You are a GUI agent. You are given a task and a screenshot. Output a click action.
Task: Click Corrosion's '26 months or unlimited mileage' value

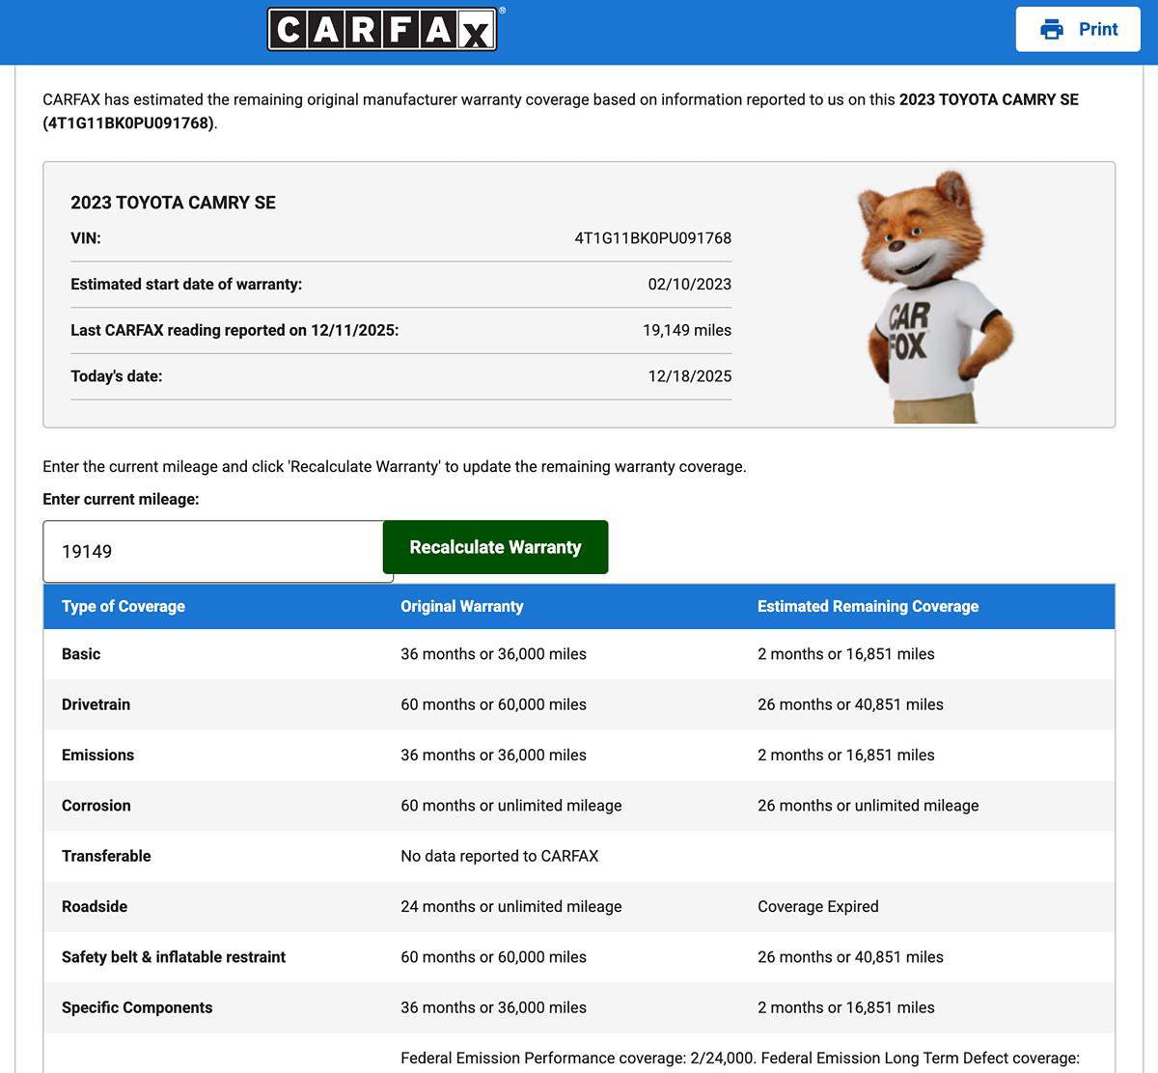pyautogui.click(x=868, y=806)
